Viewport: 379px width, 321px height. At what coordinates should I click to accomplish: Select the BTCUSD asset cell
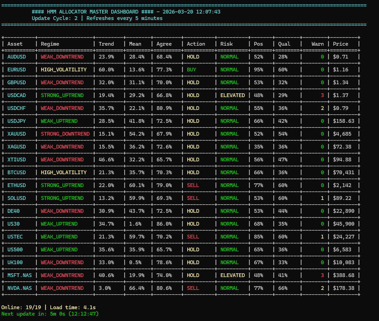coord(17,173)
